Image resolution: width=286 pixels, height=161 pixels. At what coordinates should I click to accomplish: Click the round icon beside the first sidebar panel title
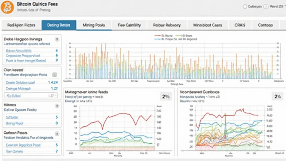point(57,39)
